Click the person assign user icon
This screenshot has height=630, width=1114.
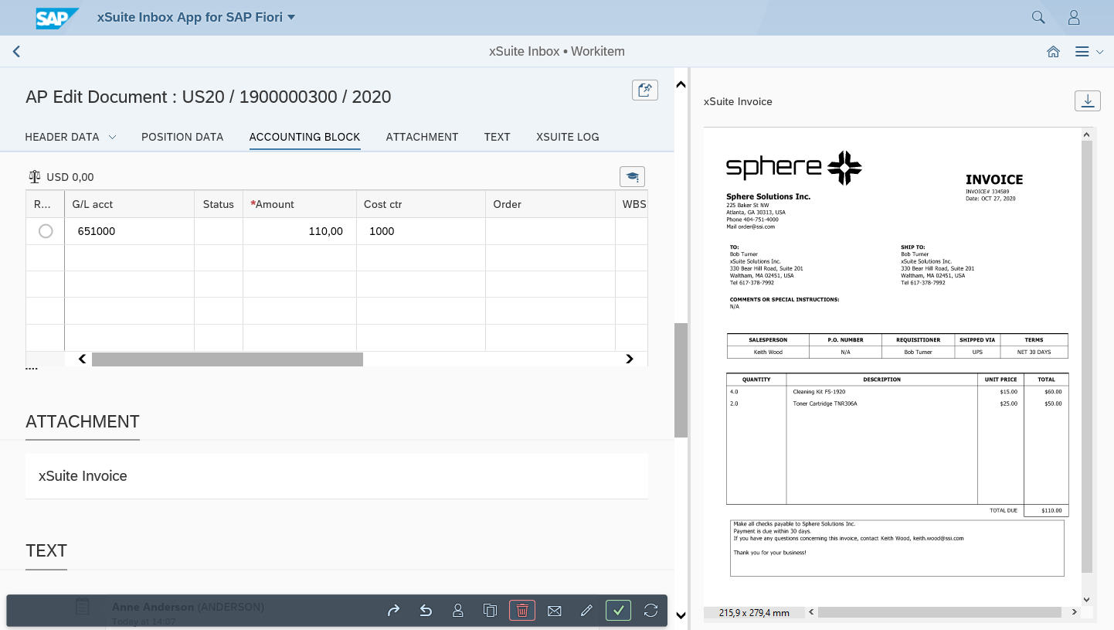[458, 611]
